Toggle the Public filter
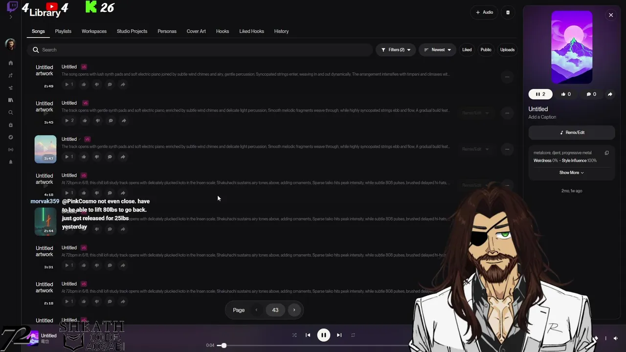Image resolution: width=626 pixels, height=352 pixels. tap(486, 50)
